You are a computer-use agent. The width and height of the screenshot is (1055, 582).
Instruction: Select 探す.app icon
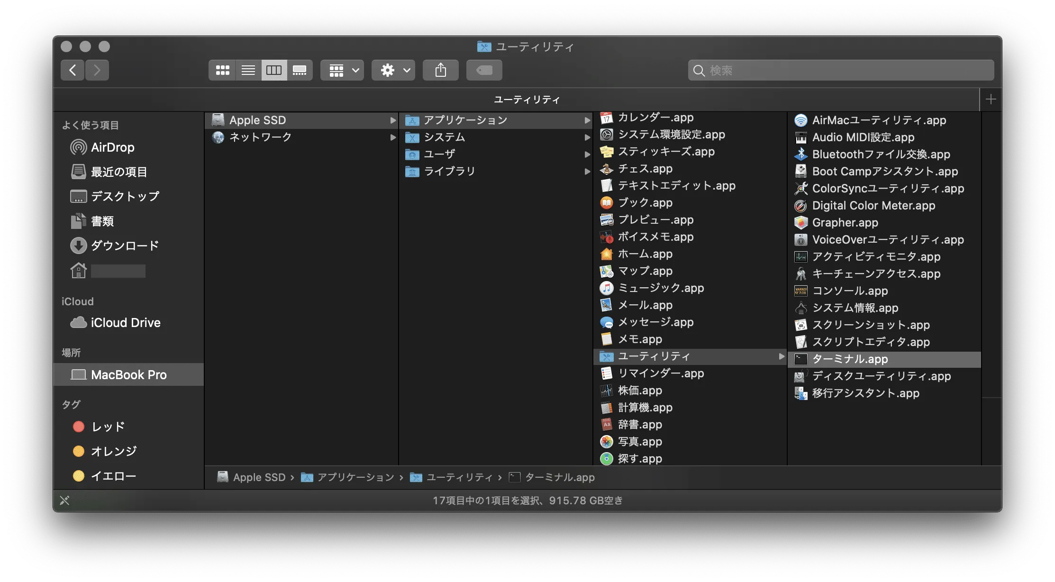click(x=607, y=459)
